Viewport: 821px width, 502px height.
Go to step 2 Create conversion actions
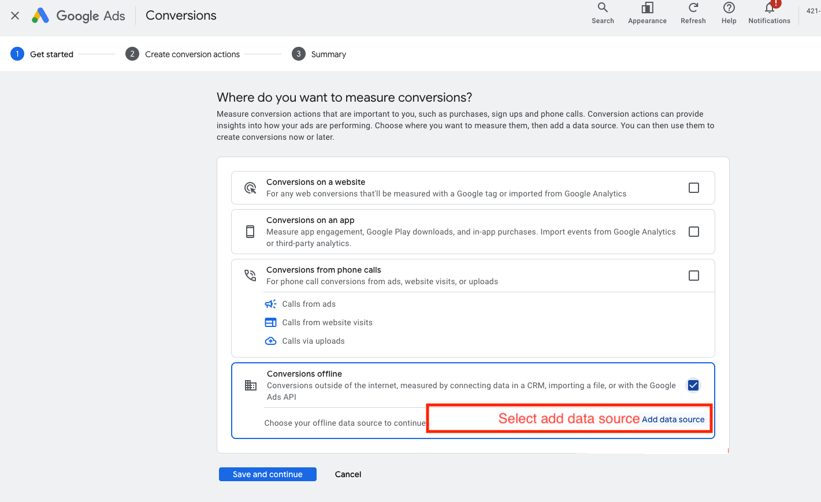pyautogui.click(x=192, y=54)
